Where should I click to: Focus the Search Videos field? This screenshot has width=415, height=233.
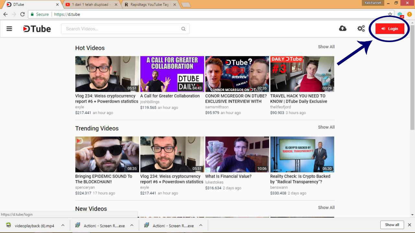[x=125, y=29]
